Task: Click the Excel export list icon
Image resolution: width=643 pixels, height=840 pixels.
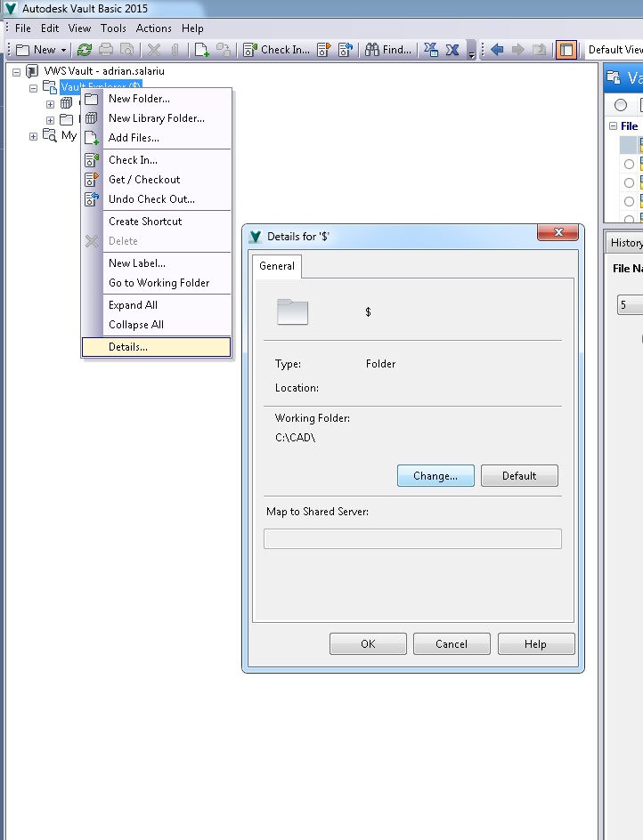Action: pos(431,50)
